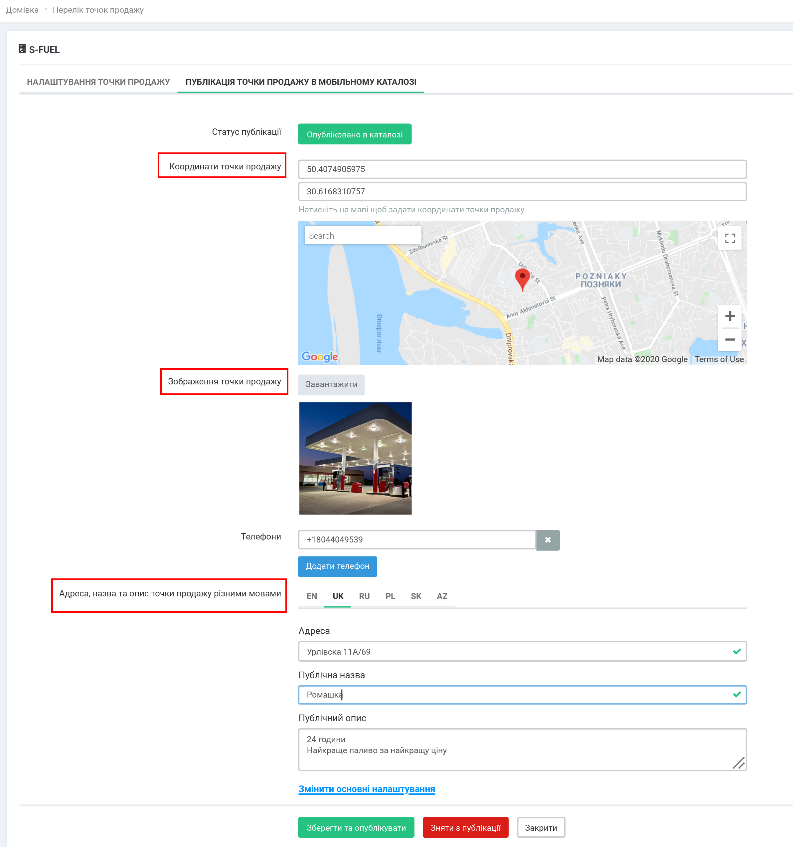Click the S-FUEL building icon

tap(22, 49)
